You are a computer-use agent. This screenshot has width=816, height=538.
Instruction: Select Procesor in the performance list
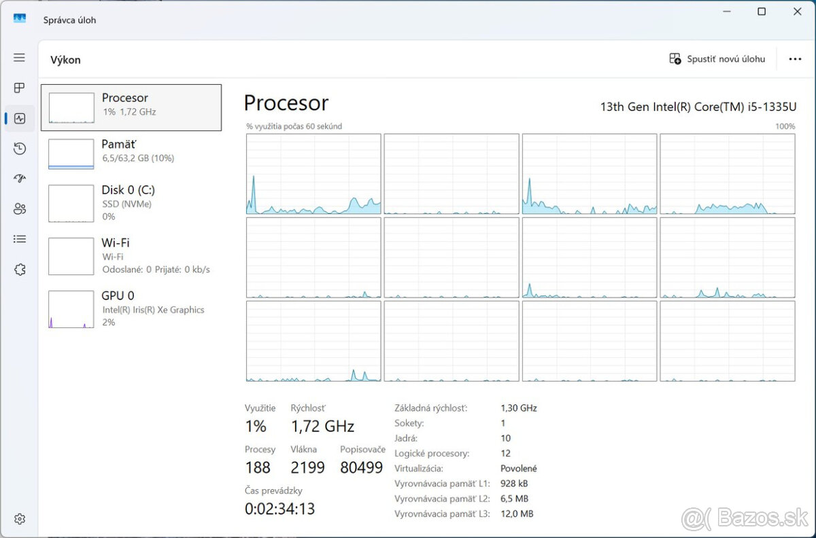click(131, 107)
